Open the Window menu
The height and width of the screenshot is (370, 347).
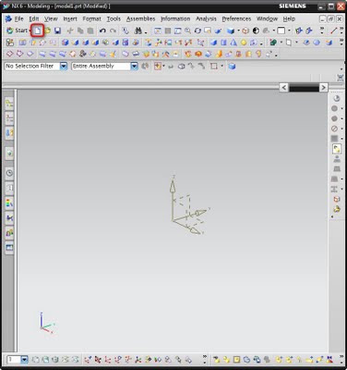pyautogui.click(x=267, y=19)
